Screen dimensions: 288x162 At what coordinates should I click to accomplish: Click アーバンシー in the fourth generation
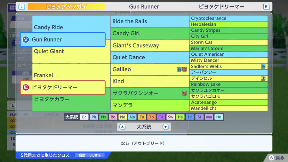(x=228, y=72)
